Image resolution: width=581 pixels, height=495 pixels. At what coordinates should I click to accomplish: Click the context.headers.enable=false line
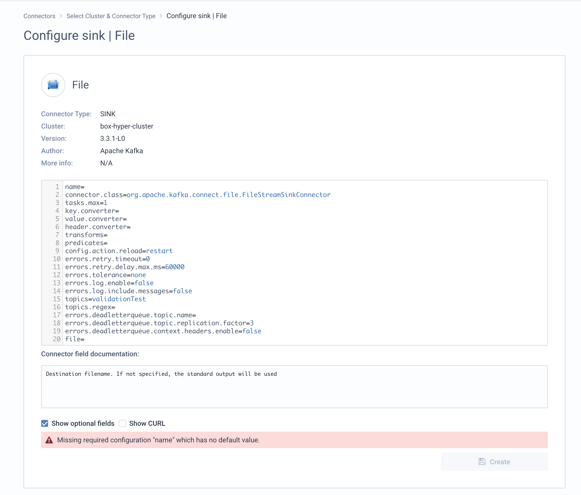(163, 331)
